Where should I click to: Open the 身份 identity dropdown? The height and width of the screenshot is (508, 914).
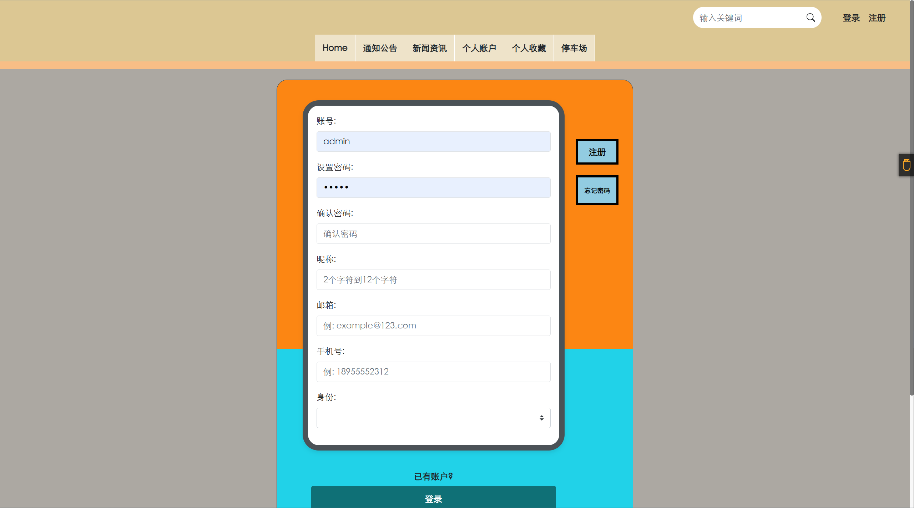pos(433,418)
